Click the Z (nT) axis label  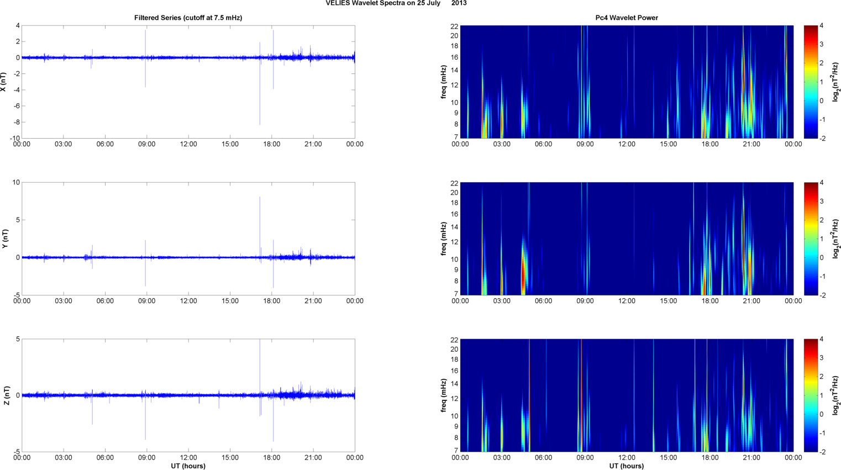[6, 395]
